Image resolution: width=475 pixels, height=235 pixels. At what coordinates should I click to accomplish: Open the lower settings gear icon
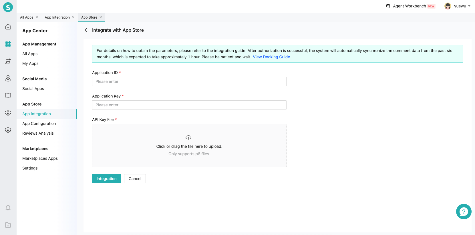click(8, 130)
